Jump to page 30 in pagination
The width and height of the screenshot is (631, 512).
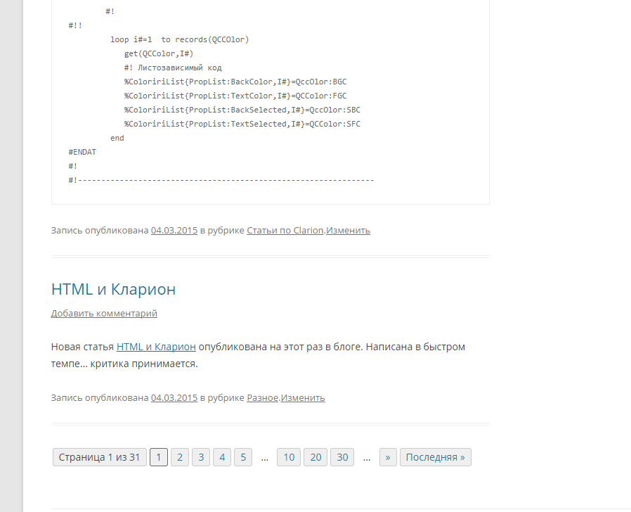pos(342,457)
